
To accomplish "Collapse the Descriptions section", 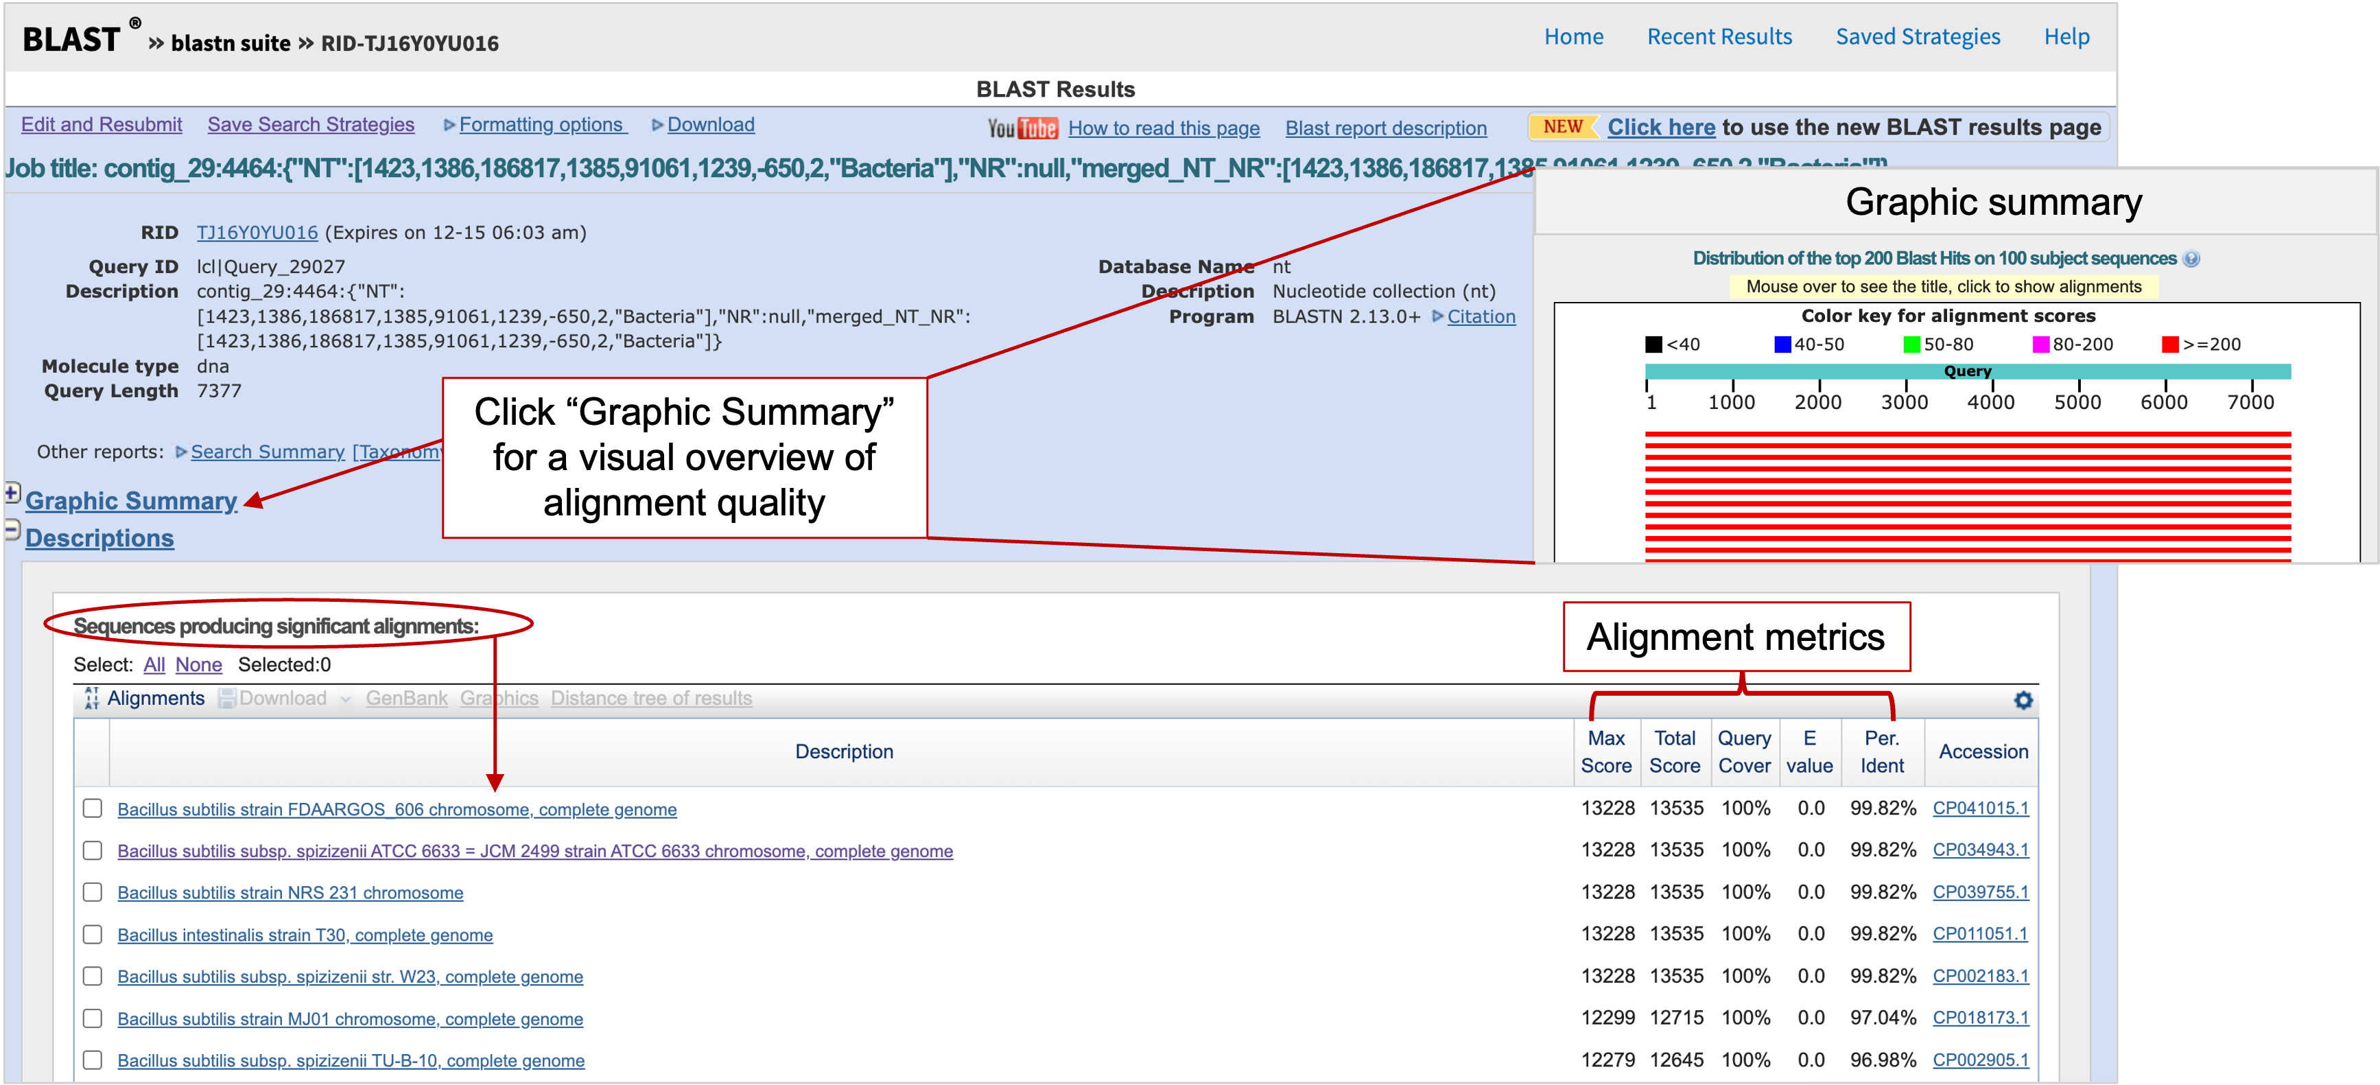I will pyautogui.click(x=11, y=530).
